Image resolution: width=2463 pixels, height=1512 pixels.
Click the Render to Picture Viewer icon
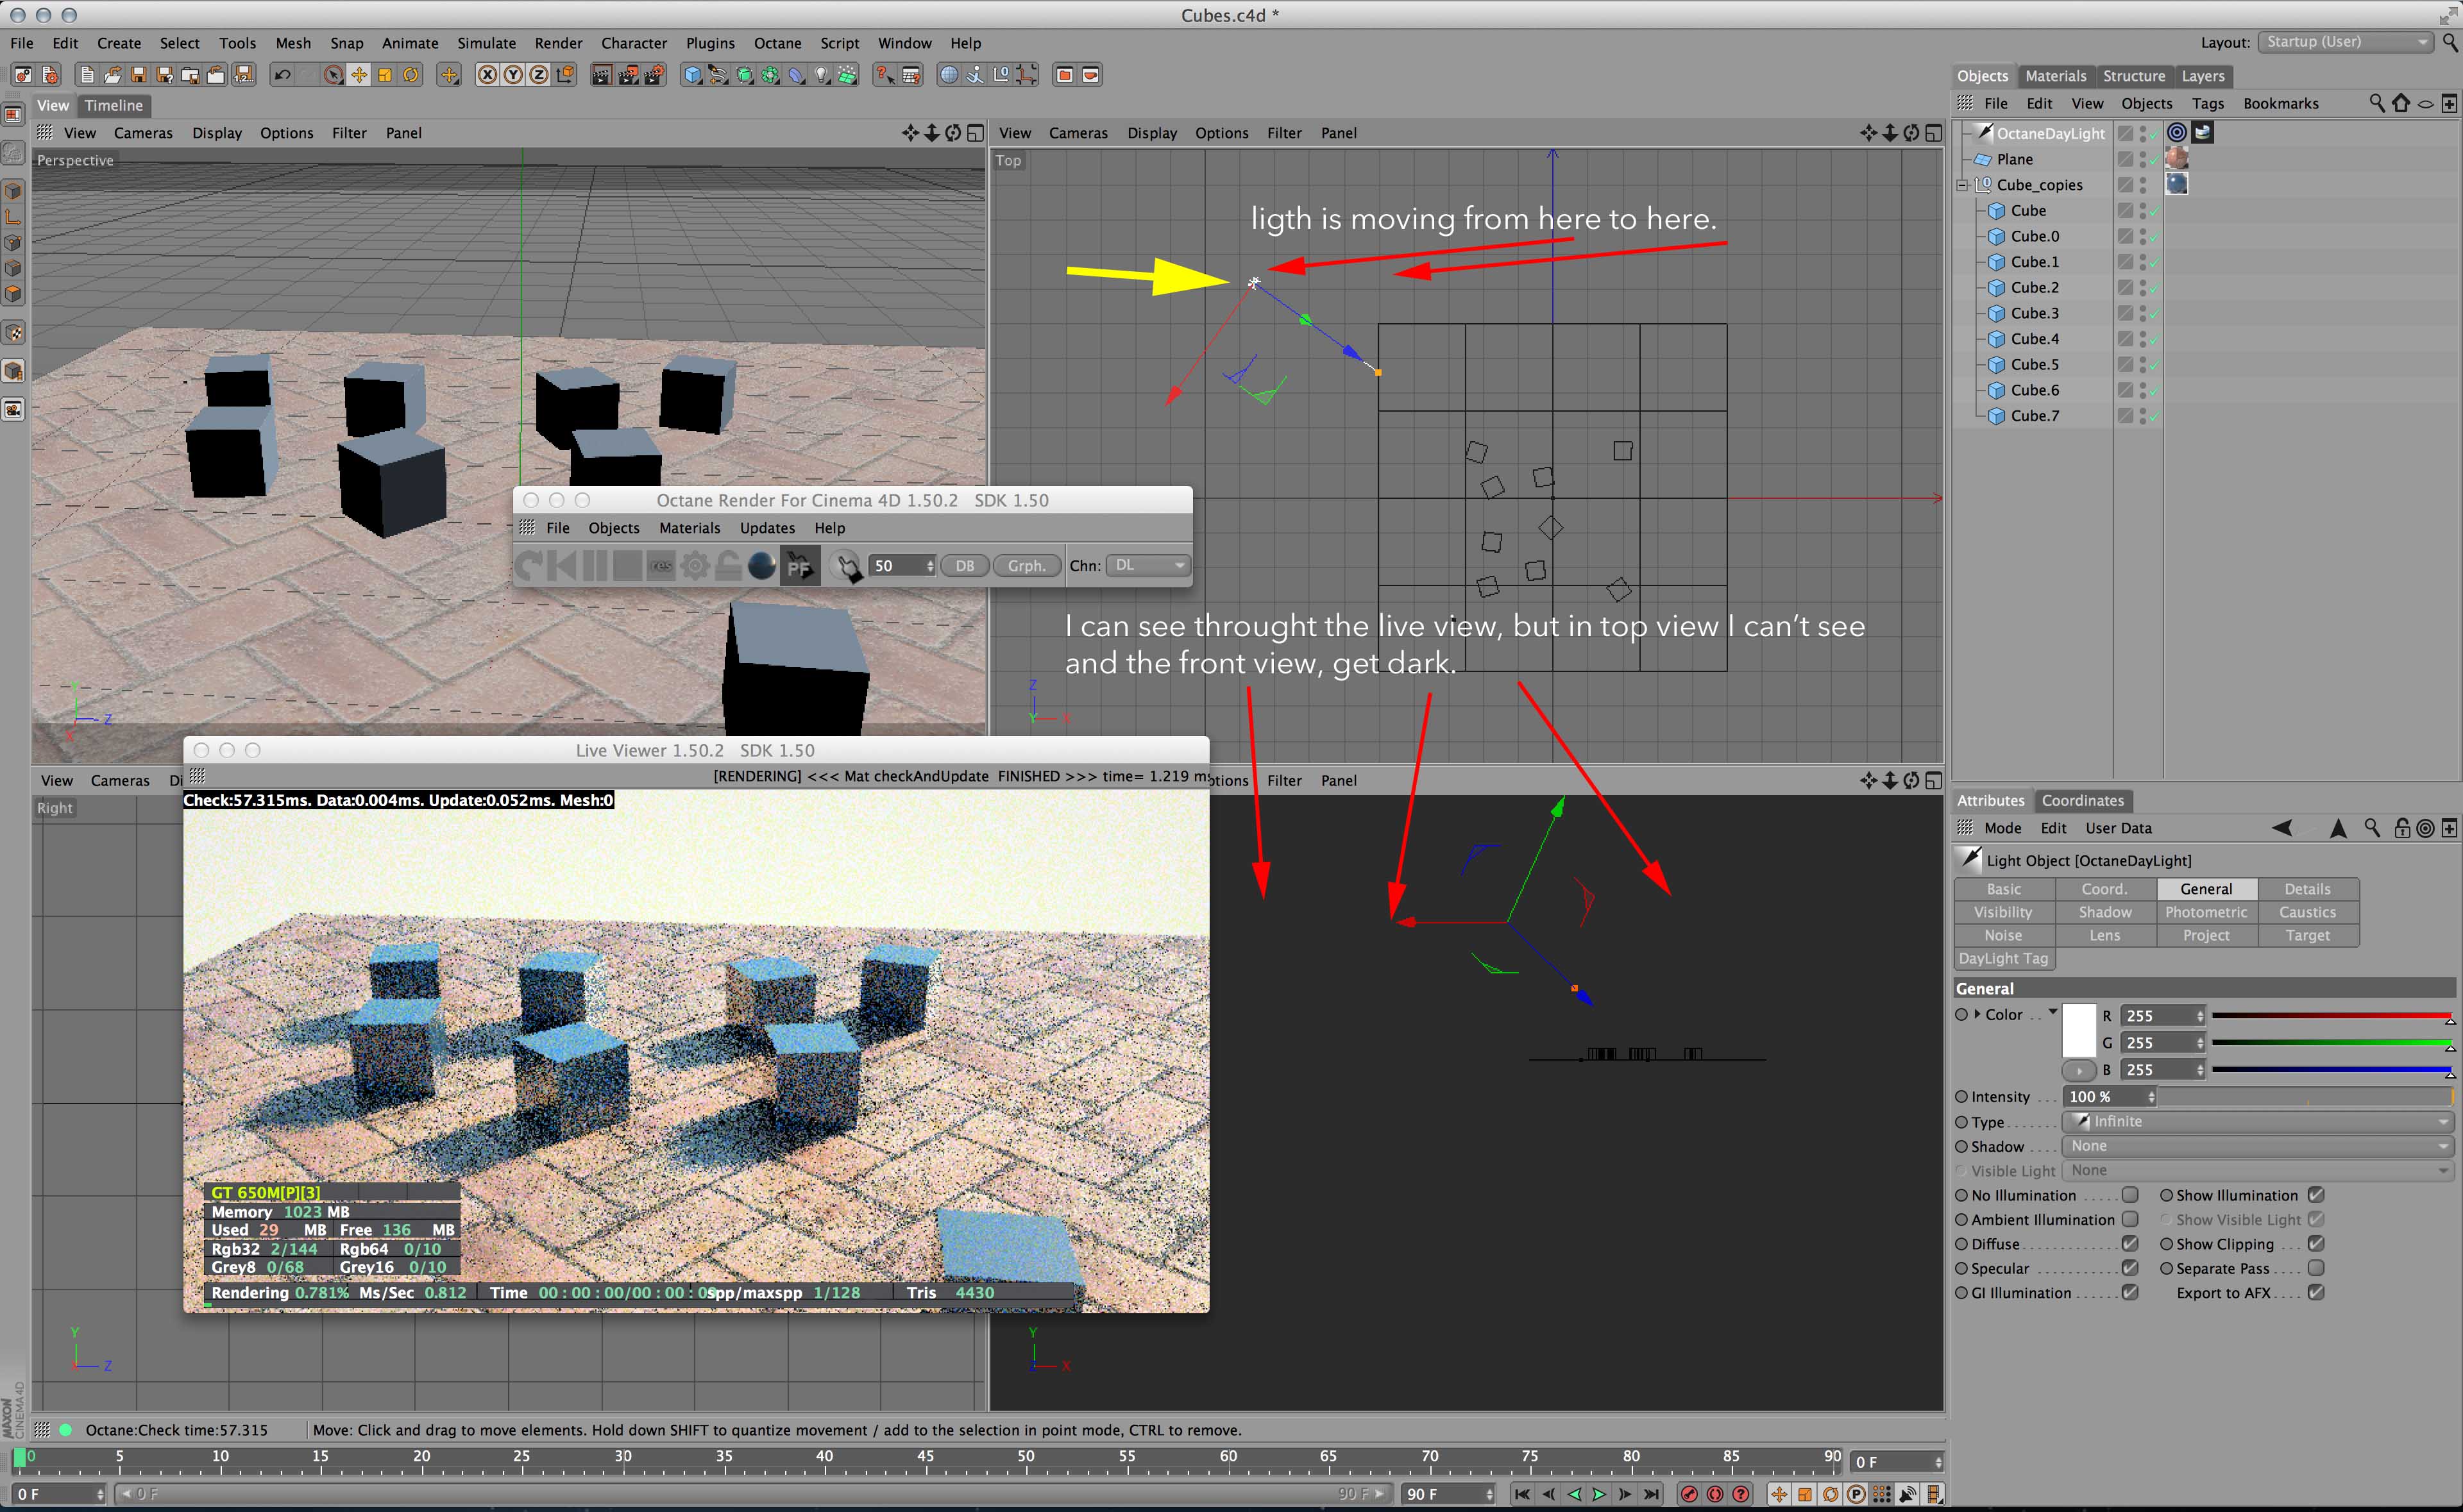point(628,75)
